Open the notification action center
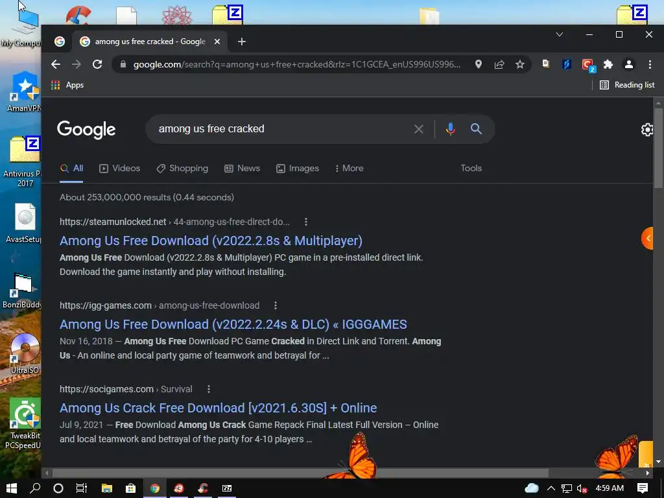The width and height of the screenshot is (664, 498). (643, 488)
